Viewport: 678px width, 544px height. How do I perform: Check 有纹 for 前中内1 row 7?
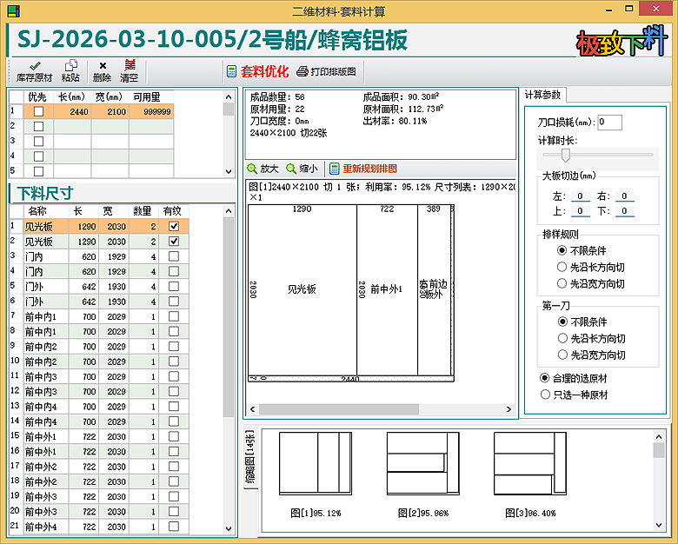point(174,316)
